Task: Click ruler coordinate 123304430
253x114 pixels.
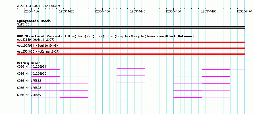Action: point(102,11)
